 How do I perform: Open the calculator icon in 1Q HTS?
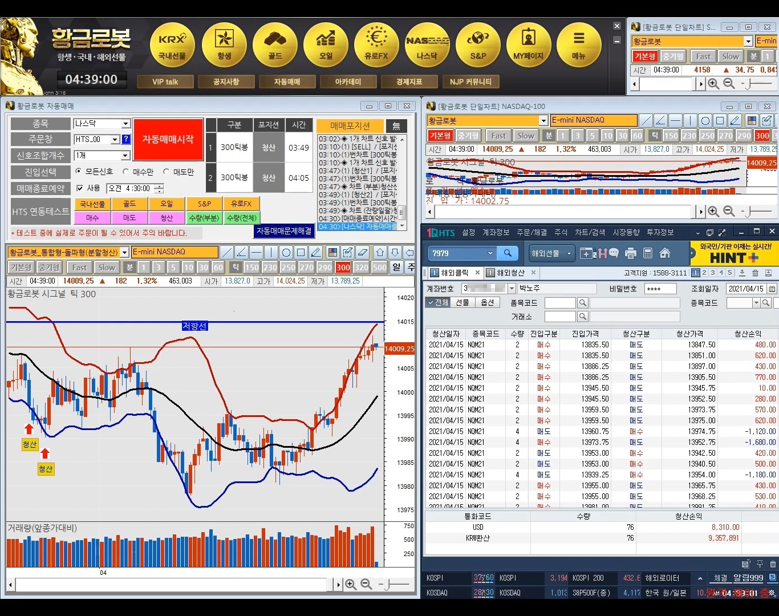(x=648, y=253)
